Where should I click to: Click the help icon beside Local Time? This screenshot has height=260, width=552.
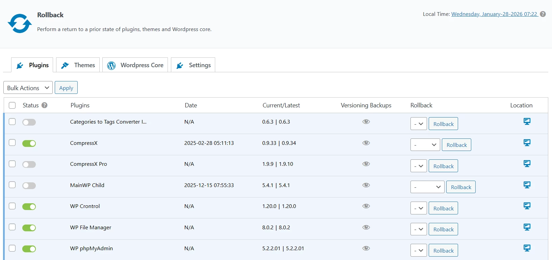click(543, 14)
